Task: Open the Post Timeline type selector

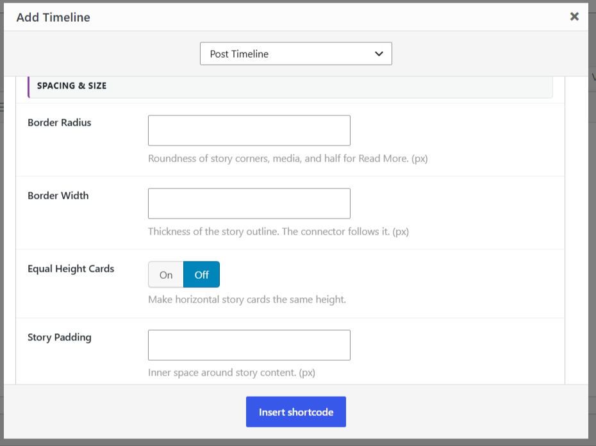Action: 295,54
